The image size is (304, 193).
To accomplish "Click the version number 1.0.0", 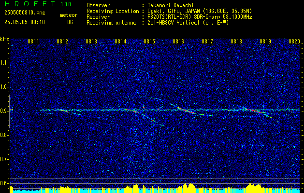I will [66, 4].
